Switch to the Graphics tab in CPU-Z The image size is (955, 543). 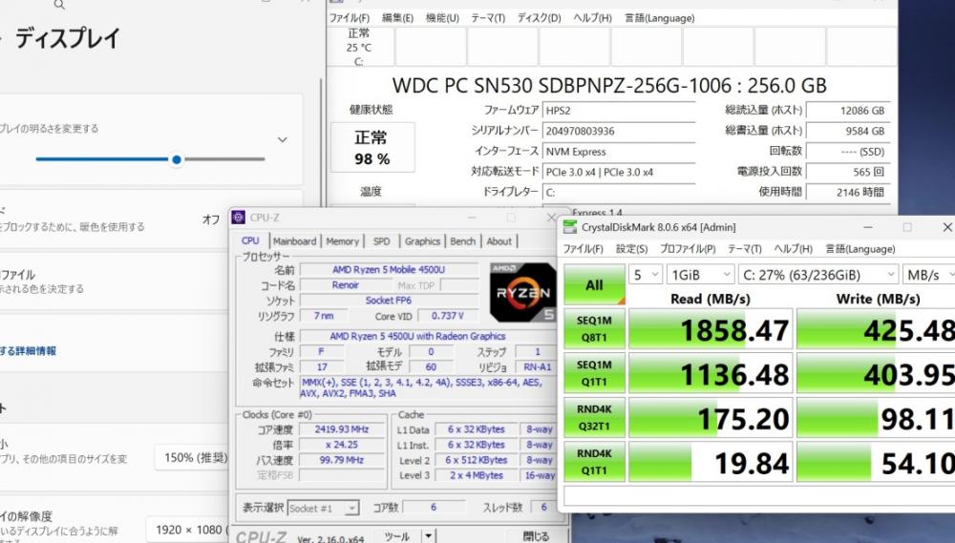(x=422, y=241)
